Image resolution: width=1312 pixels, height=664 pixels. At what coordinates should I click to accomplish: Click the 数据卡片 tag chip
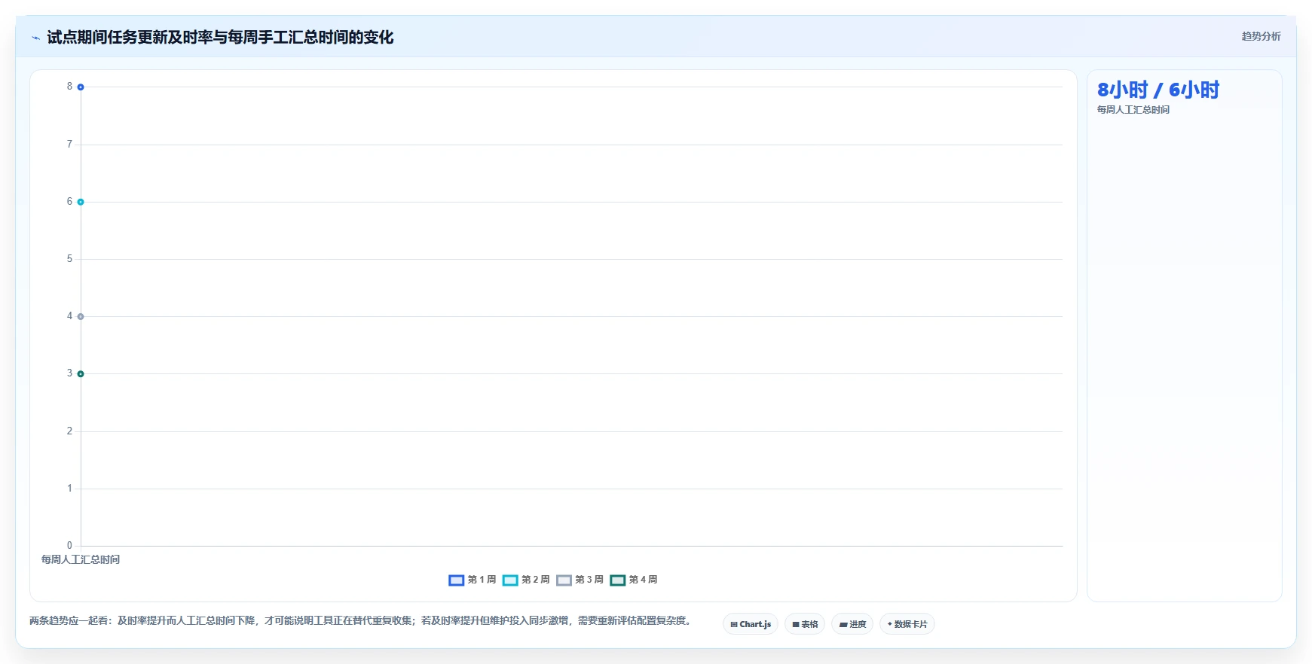907,624
